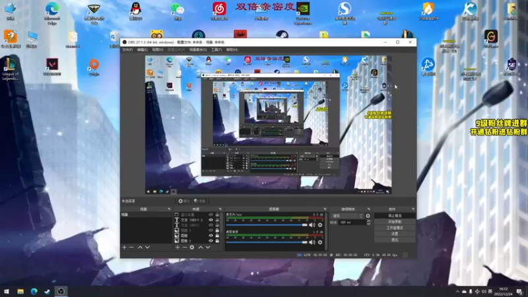
Task: Open 桌面音频 audio settings gear
Action: [320, 242]
